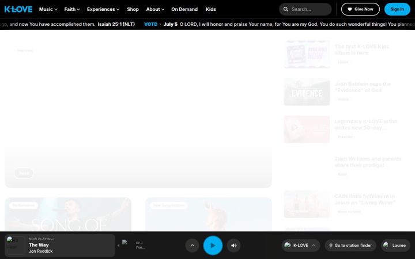The image size is (415, 259).
Task: Click the now playing song The Way
Action: pos(39,245)
